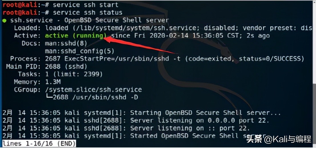The width and height of the screenshot is (316, 148).
Task: Click the Memory 1.3M value
Action: point(53,82)
